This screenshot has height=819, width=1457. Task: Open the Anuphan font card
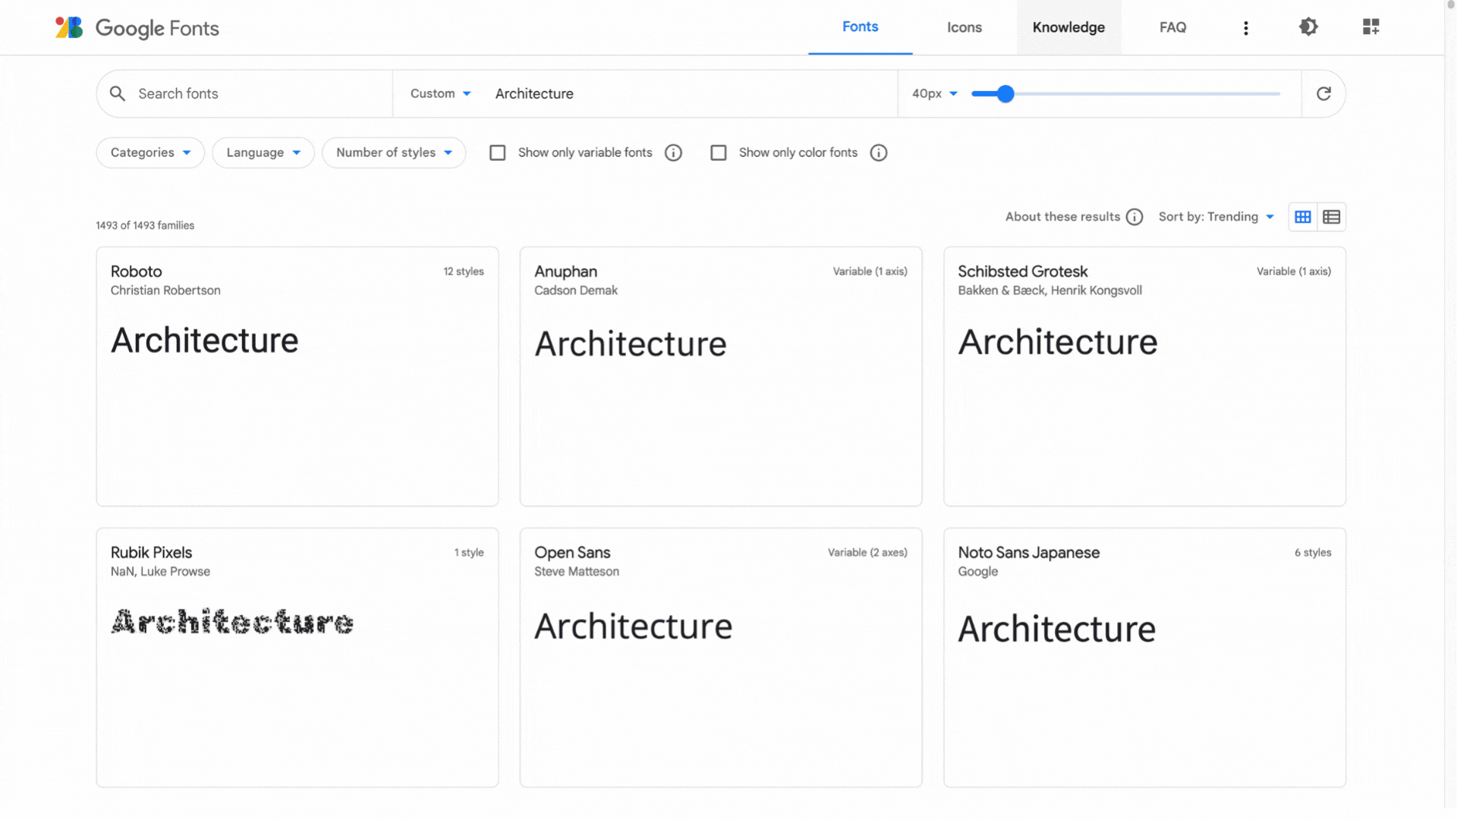(721, 376)
